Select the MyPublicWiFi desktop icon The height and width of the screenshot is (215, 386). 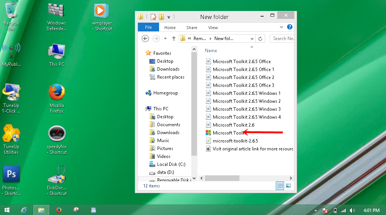coord(11,54)
